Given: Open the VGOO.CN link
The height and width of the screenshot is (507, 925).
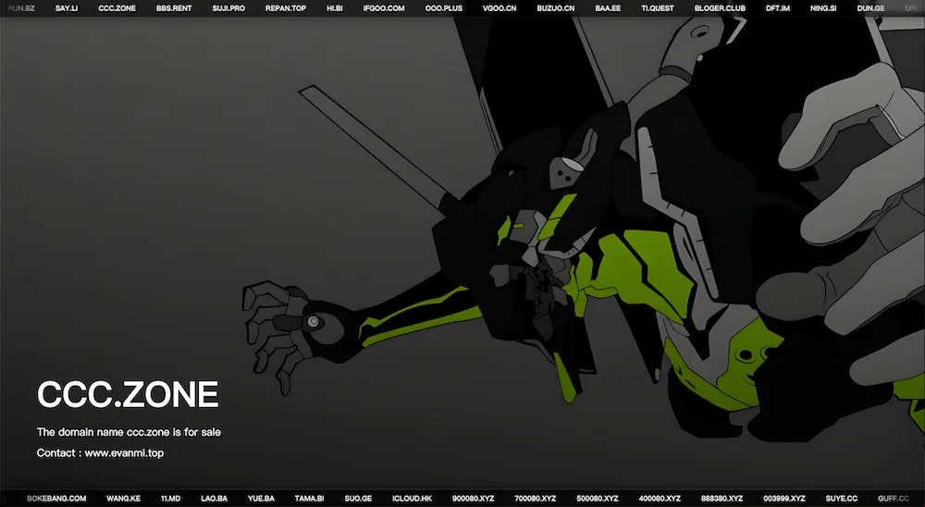Looking at the screenshot, I should [499, 8].
